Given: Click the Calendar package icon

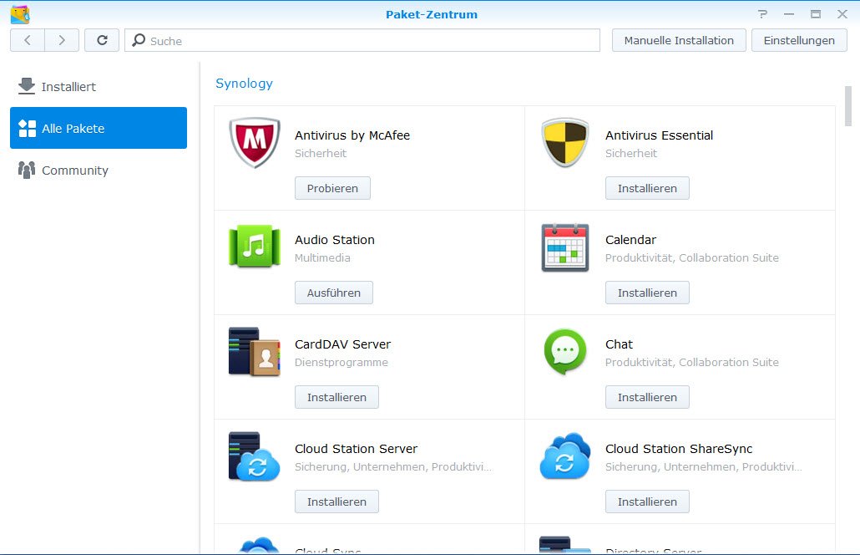Looking at the screenshot, I should (x=565, y=247).
